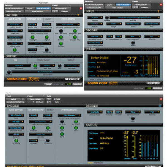Open coding mode dropdown in top encoder window
This screenshot has width=167, height=167.
point(15,24)
